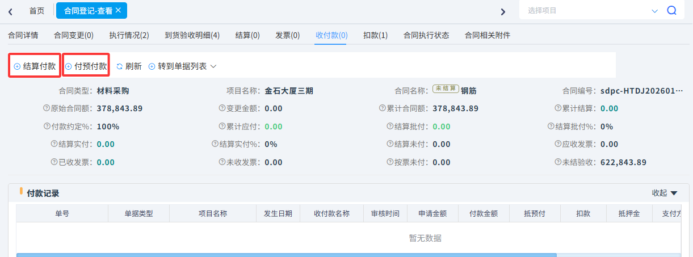This screenshot has height=257, width=693.
Task: Collapse the 付款记录 section via 收起
Action: tap(665, 193)
